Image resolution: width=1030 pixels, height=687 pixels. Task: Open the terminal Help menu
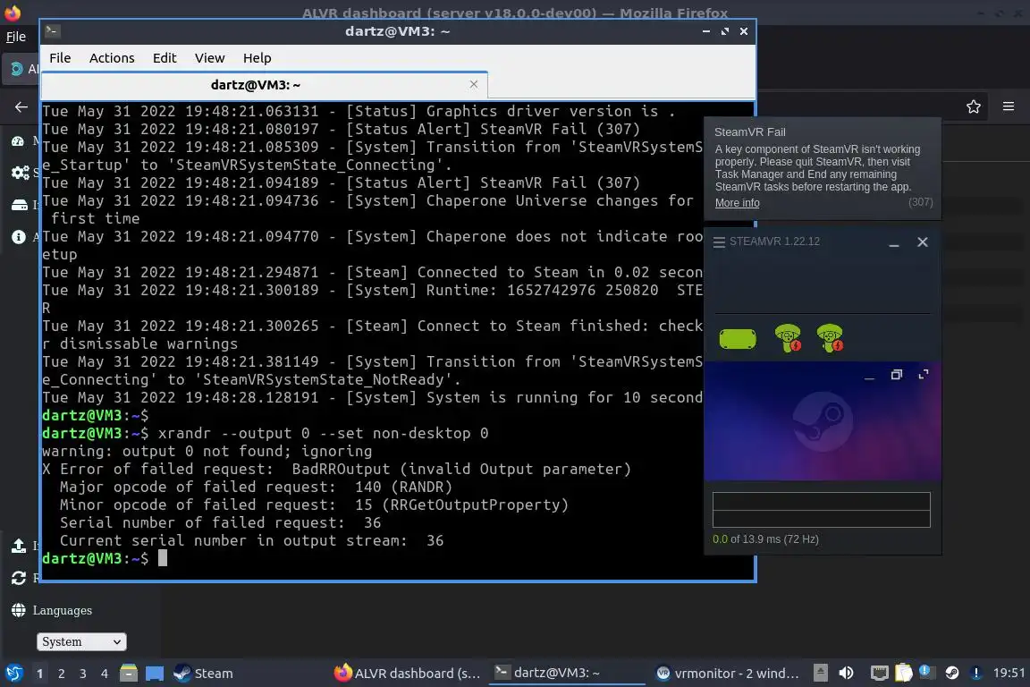pyautogui.click(x=257, y=58)
